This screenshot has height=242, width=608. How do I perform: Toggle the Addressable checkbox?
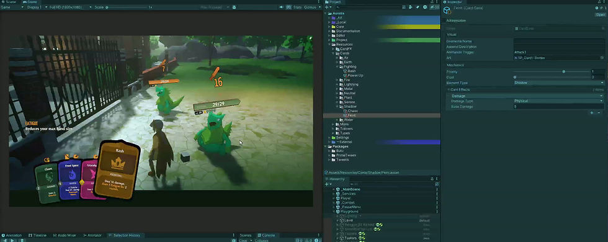[x=444, y=20]
